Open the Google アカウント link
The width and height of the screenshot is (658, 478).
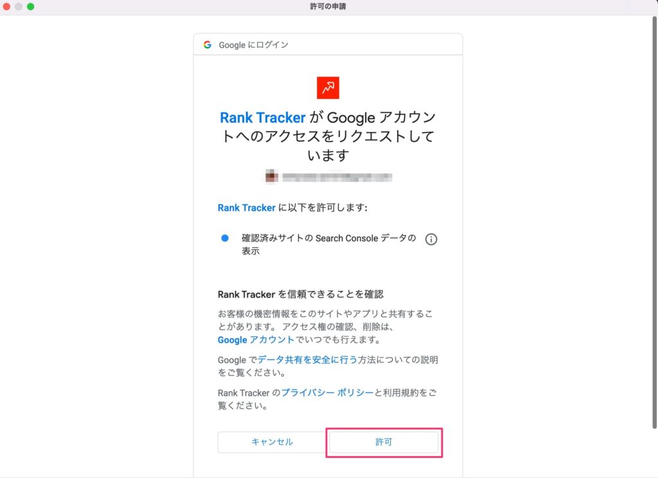[256, 339]
